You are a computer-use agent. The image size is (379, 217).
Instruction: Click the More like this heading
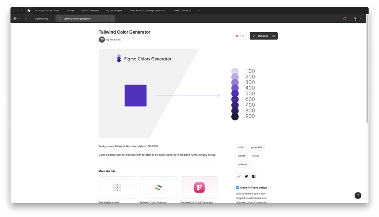pos(107,171)
